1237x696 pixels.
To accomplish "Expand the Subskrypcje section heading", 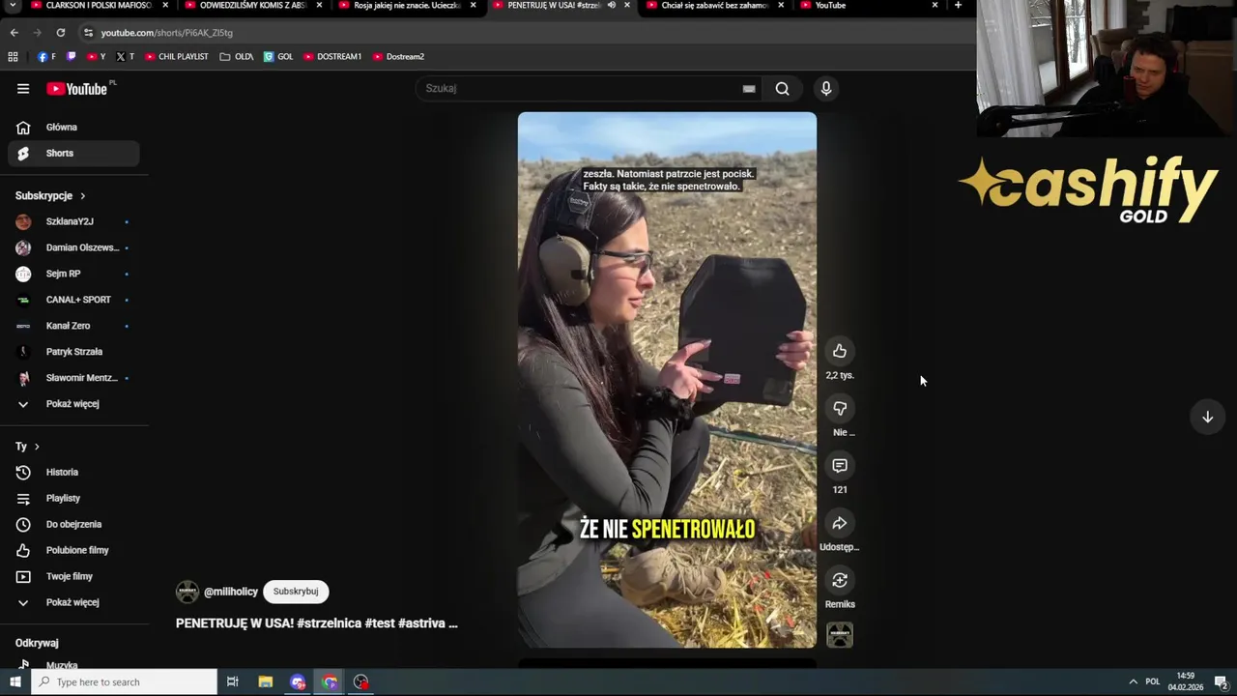I will [x=50, y=195].
